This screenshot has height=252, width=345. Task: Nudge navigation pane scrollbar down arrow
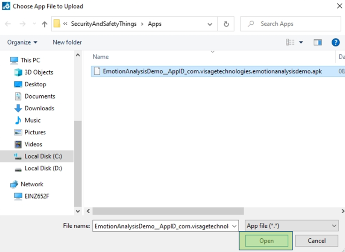78,211
